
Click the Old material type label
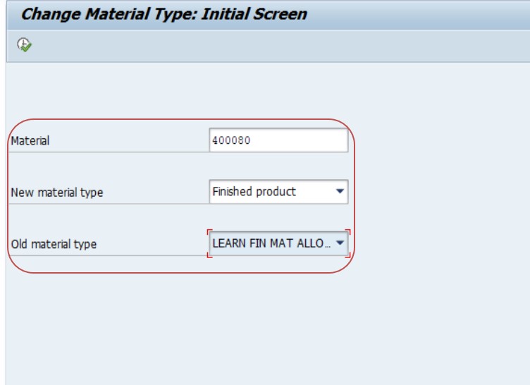pos(54,244)
